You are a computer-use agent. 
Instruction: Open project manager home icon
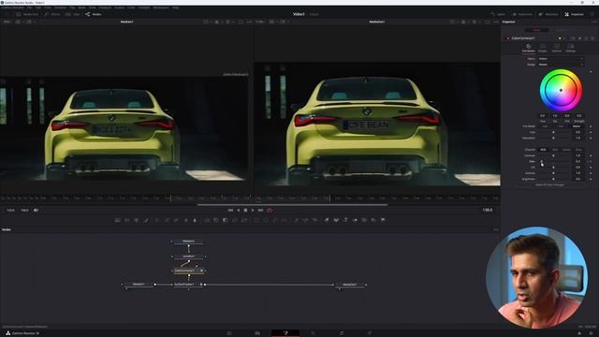point(579,333)
